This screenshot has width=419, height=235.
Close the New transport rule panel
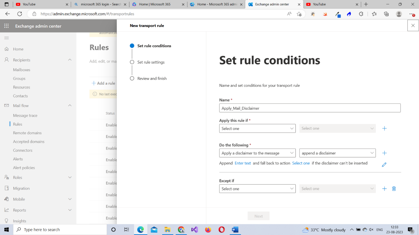click(x=413, y=26)
